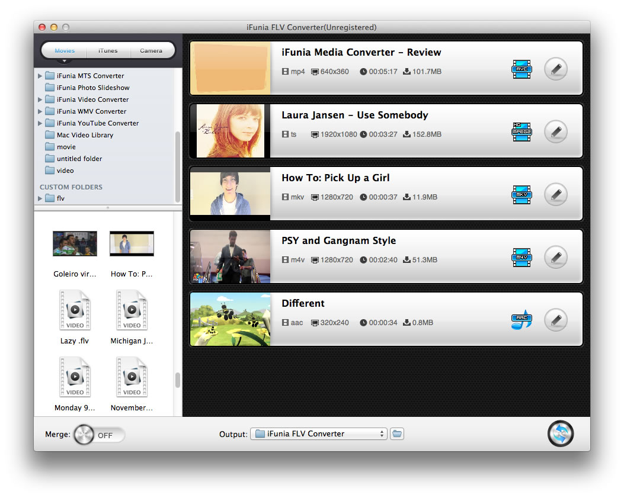Switch to the iTunes tab
This screenshot has height=498, width=624.
click(x=108, y=50)
